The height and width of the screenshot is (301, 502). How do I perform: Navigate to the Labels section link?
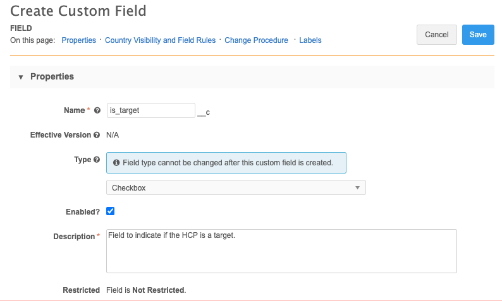coord(310,40)
